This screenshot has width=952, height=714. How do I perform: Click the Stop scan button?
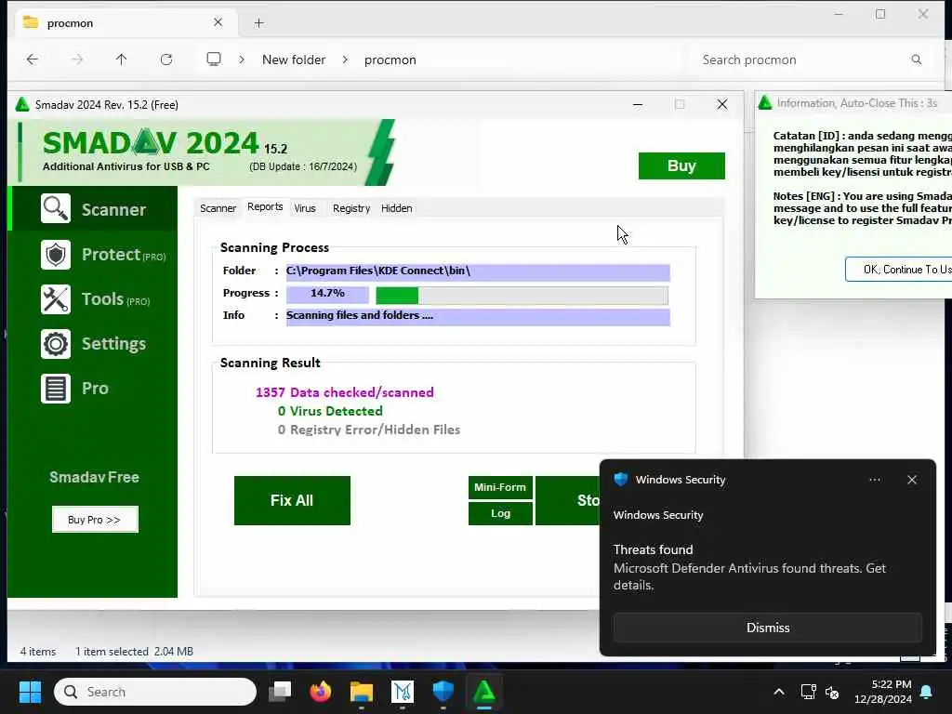tap(568, 500)
